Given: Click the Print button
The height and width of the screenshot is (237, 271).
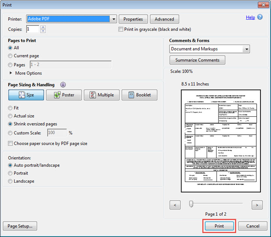Looking at the screenshot, I should (x=219, y=226).
